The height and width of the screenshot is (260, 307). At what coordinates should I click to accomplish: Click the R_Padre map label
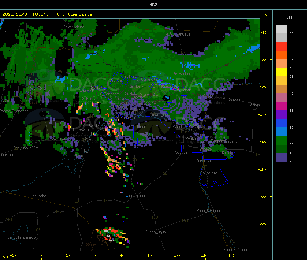(195, 128)
